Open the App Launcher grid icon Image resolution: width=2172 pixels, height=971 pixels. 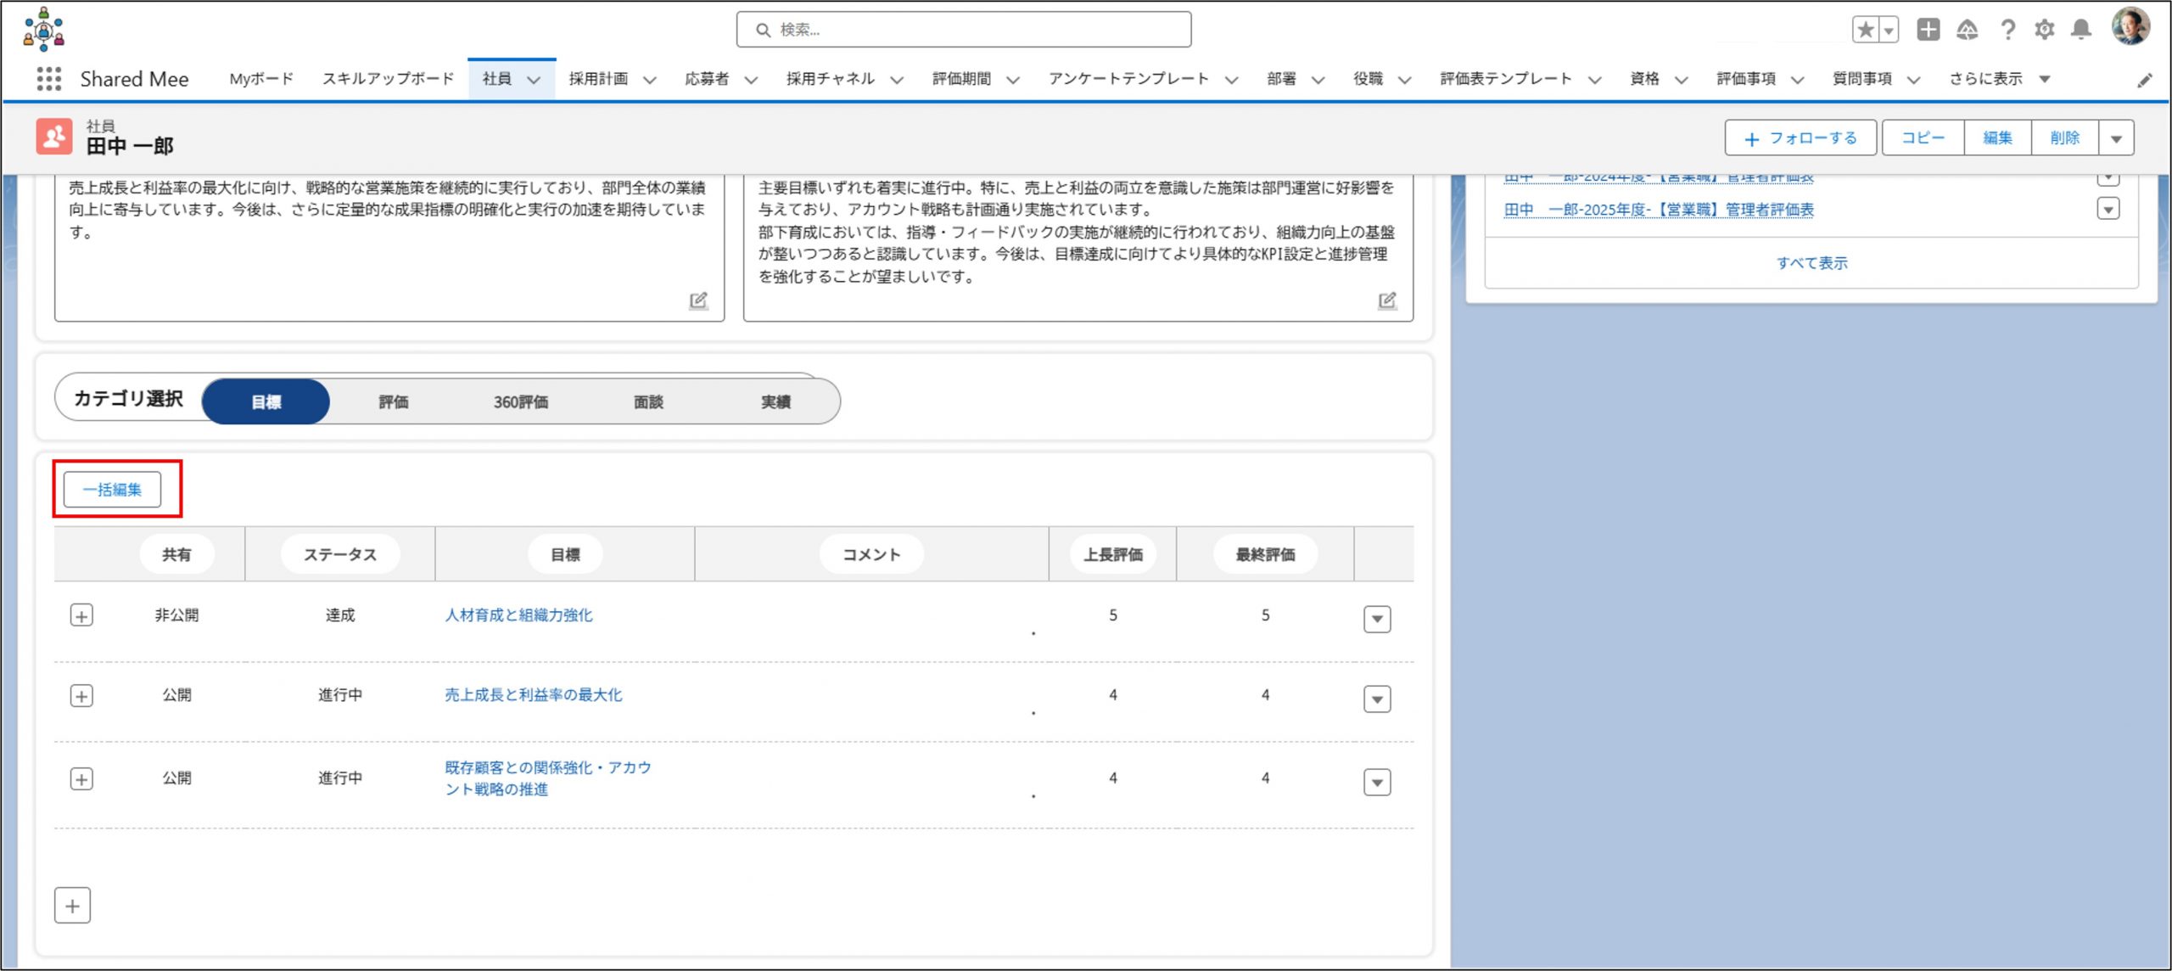point(48,79)
